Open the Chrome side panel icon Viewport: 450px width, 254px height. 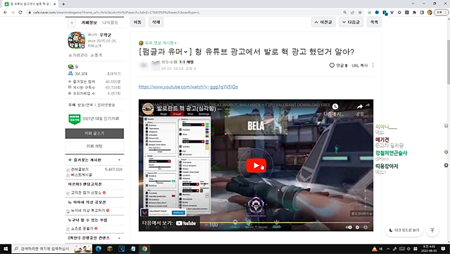[x=422, y=12]
